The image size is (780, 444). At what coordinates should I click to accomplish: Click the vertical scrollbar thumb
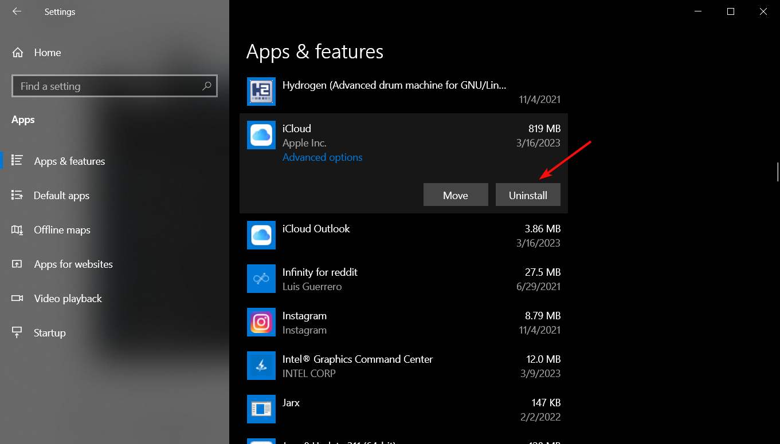[x=777, y=172]
